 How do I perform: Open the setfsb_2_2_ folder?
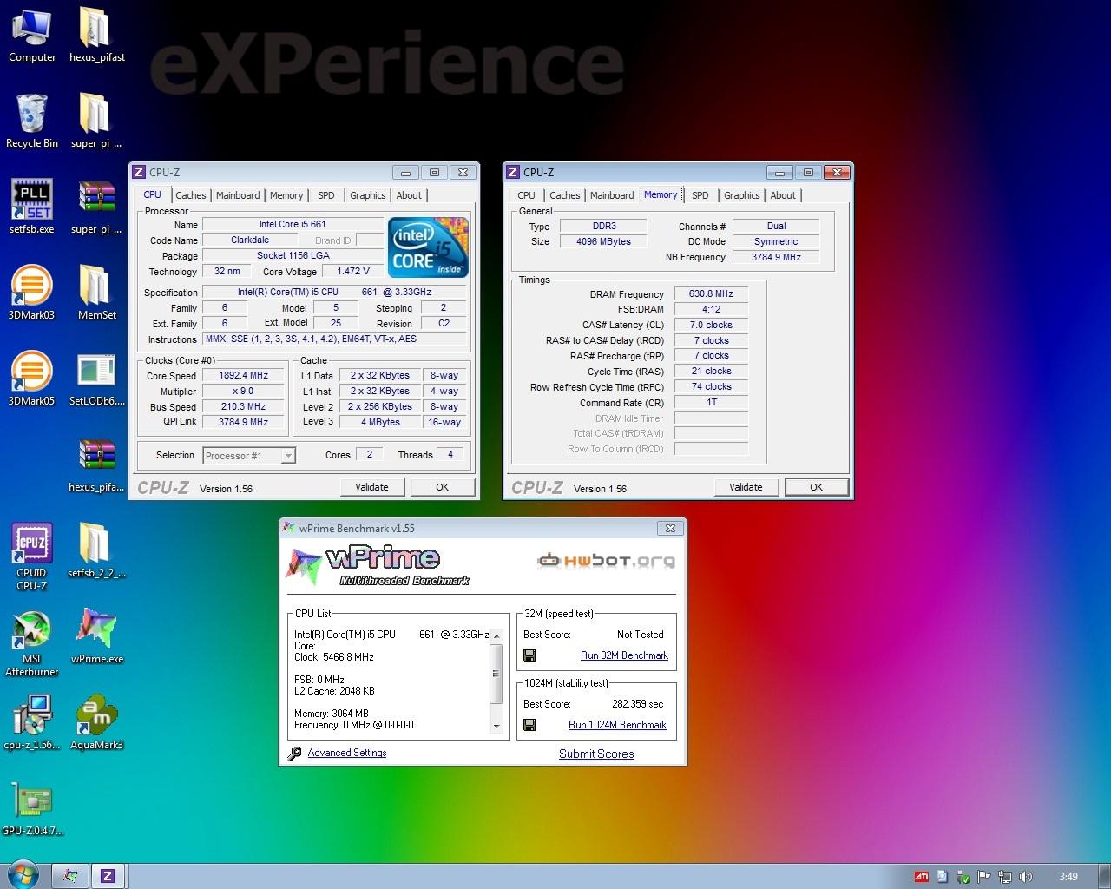(96, 551)
